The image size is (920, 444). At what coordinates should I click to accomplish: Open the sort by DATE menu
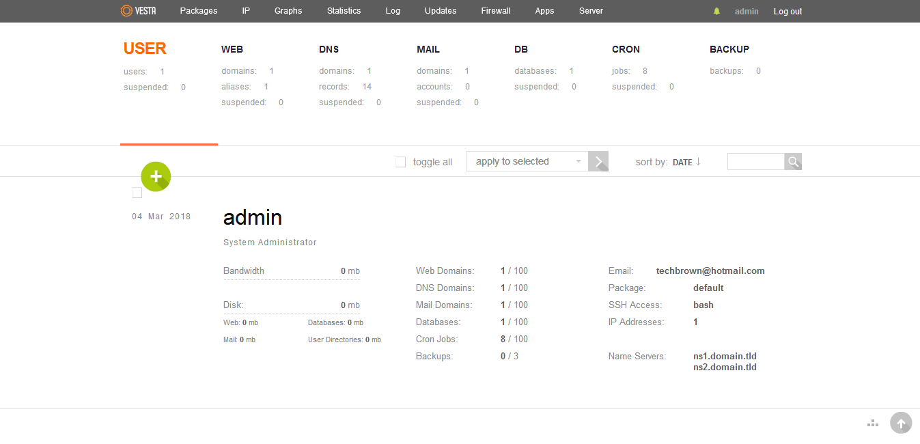(682, 163)
